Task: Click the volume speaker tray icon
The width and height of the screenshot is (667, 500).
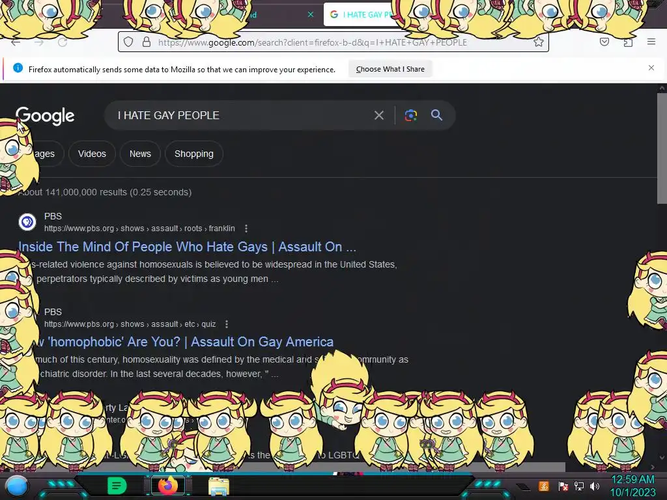Action: tap(595, 486)
